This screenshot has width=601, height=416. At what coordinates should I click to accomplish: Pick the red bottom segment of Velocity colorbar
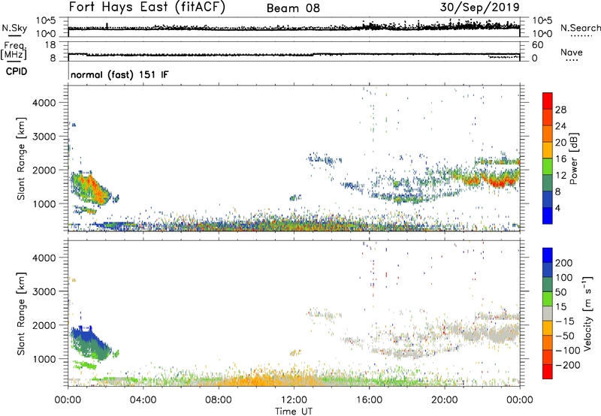pos(548,372)
